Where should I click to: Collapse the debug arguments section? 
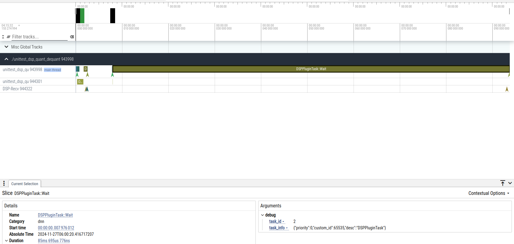point(262,215)
